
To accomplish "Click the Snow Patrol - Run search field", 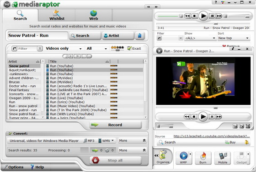I will point(37,36).
